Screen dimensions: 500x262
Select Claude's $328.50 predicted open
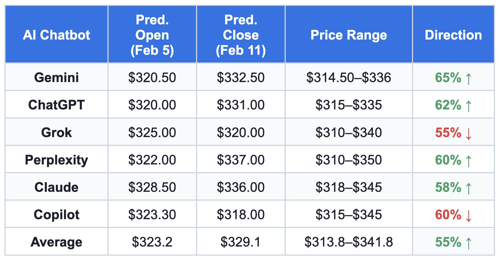point(152,187)
